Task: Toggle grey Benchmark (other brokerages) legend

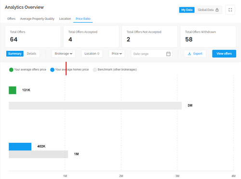Action: (x=115, y=70)
